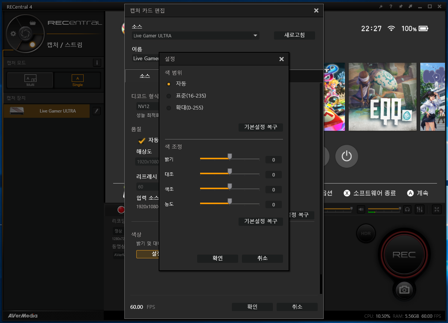This screenshot has height=323, width=448.
Task: Adjust the 밝기 brightness slider
Action: click(x=230, y=159)
